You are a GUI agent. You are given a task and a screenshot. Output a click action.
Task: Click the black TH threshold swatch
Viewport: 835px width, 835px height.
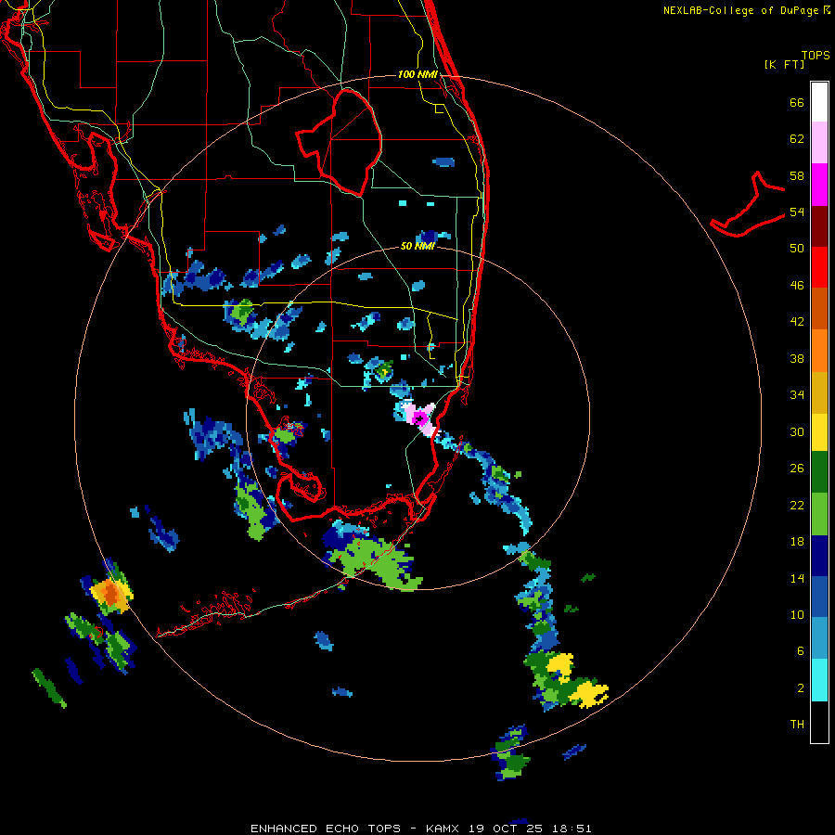tap(819, 722)
